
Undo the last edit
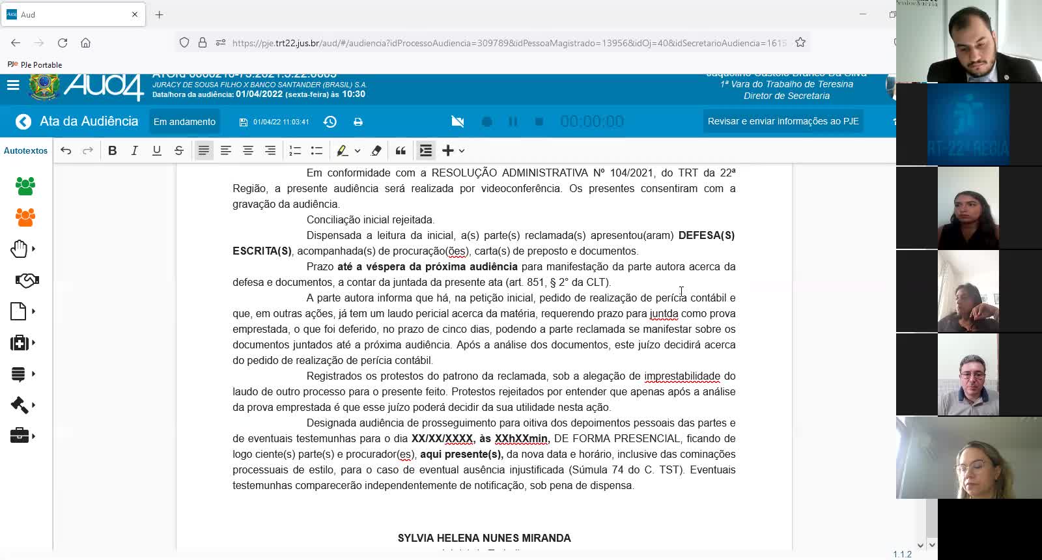66,150
